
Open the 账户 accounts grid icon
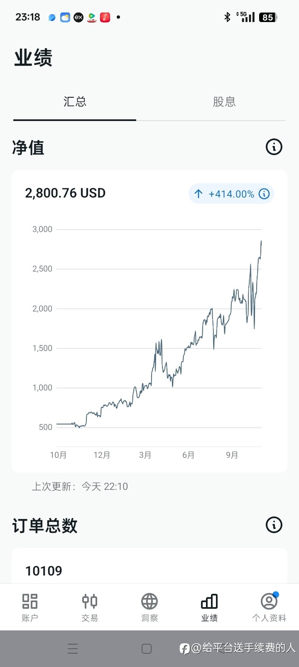pyautogui.click(x=30, y=602)
